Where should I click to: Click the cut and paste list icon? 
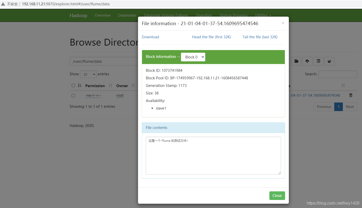(x=318, y=61)
